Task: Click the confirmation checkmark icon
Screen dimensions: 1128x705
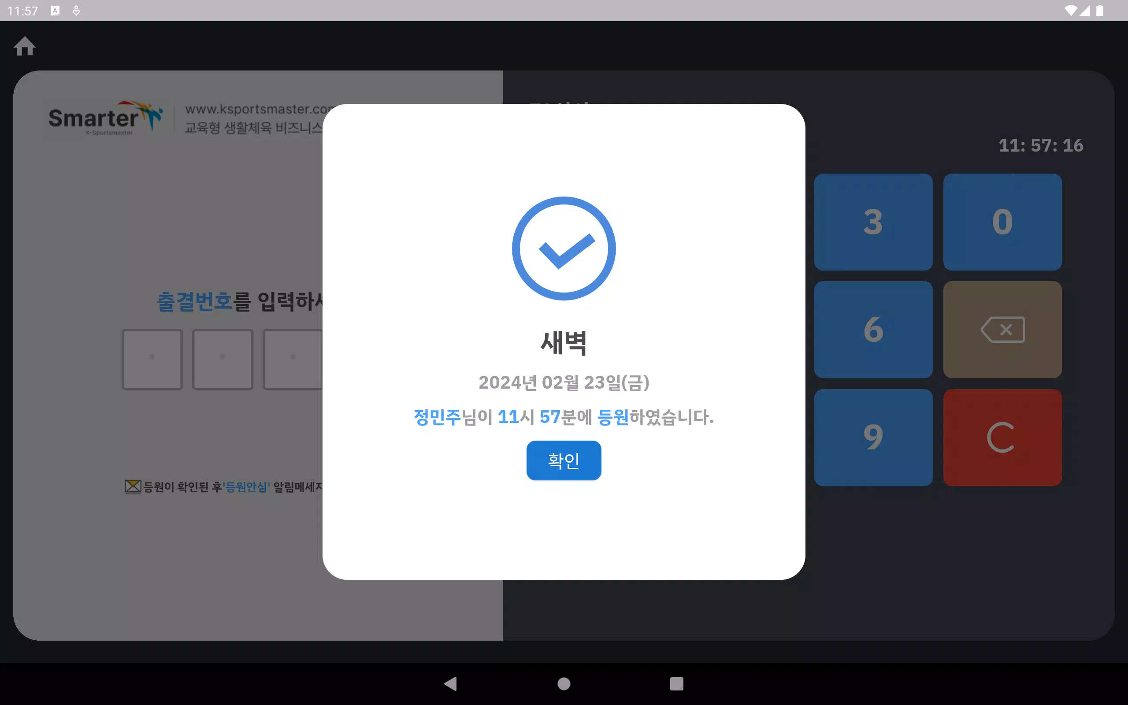Action: pyautogui.click(x=564, y=248)
